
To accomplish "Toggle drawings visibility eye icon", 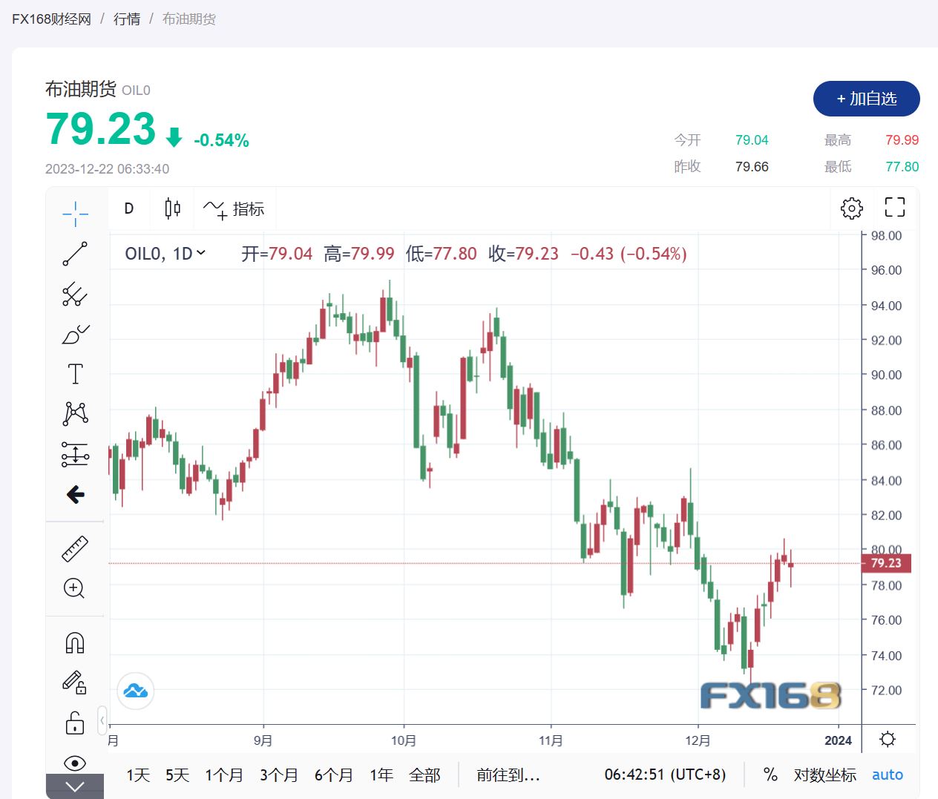I will point(75,763).
